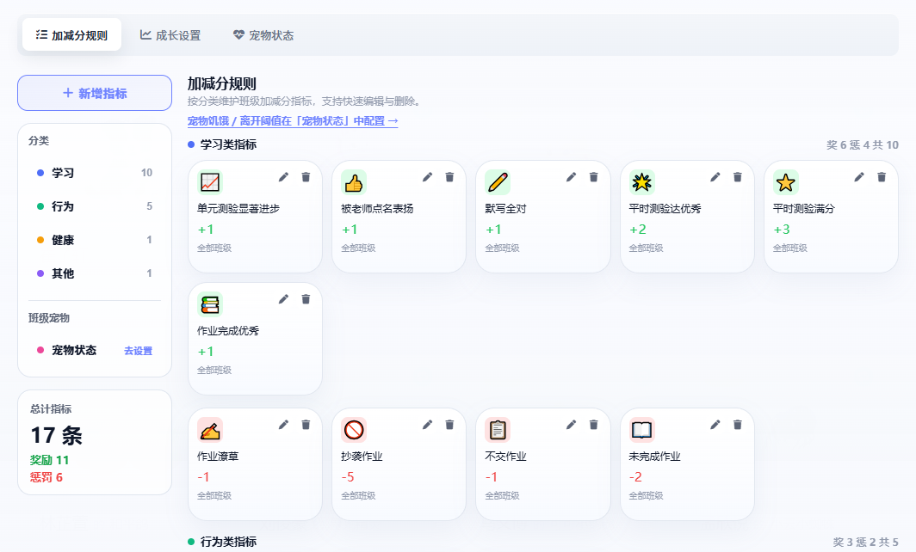Click the 奖 6 惩 4 共 10 summary
Image resolution: width=916 pixels, height=552 pixels.
pos(863,144)
